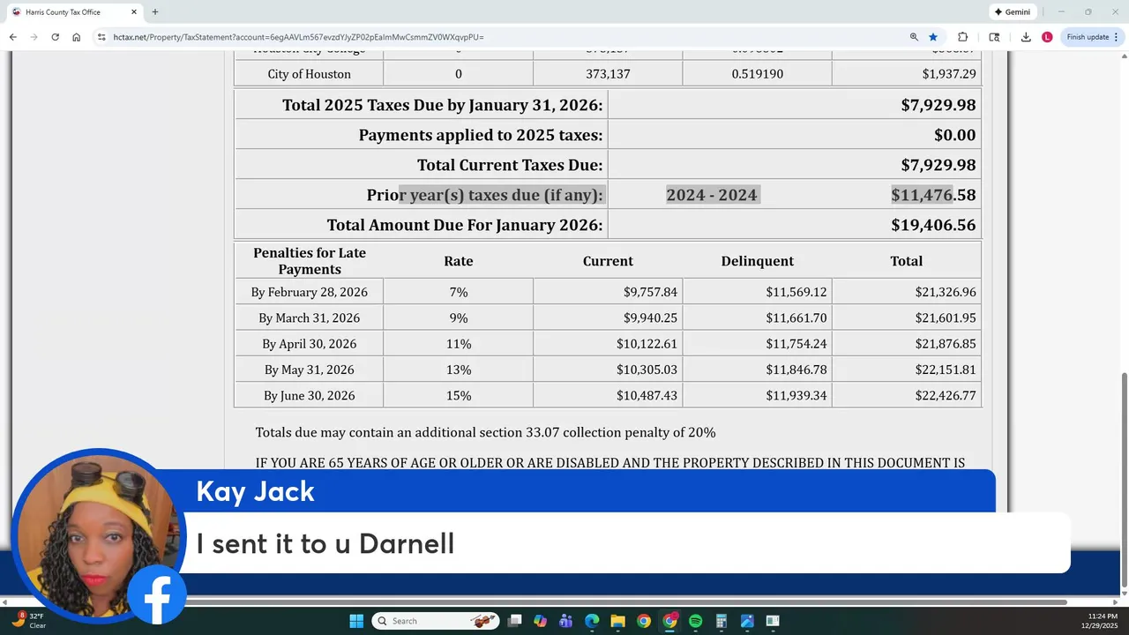Click the By April 30, 2026 row label
The image size is (1129, 635).
309,344
